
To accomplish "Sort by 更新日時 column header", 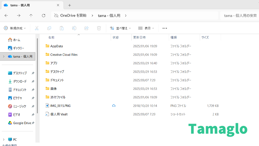I will tap(139, 37).
